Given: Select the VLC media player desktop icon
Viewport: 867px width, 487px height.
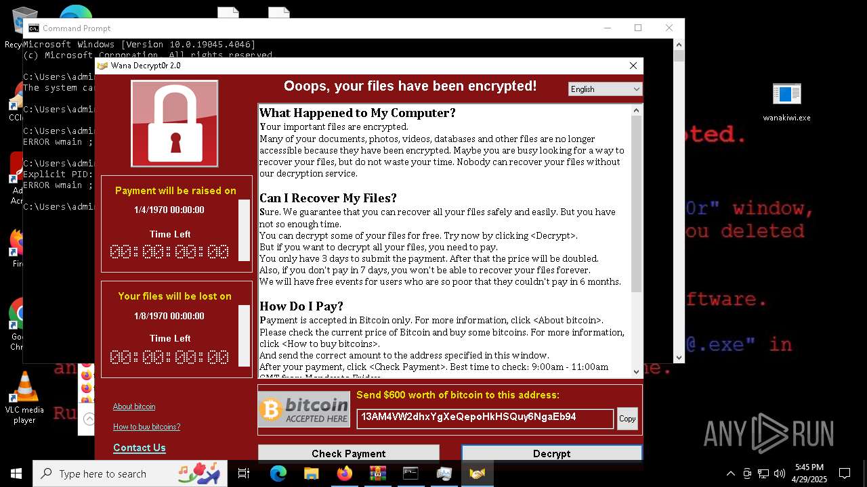Looking at the screenshot, I should [24, 398].
